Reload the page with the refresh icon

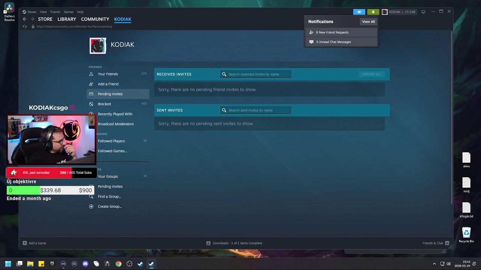[x=25, y=27]
